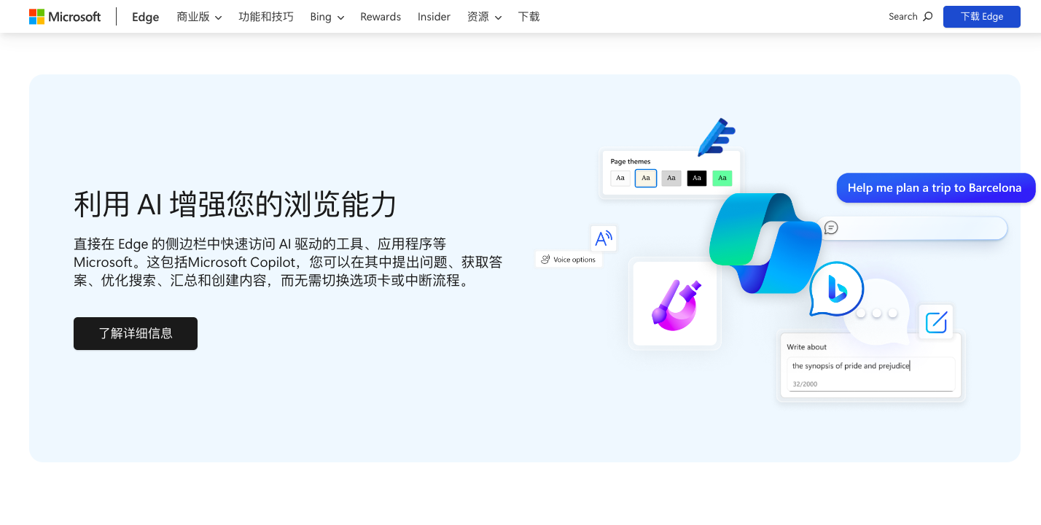1041x525 pixels.
Task: Expand the 商业版 dropdown
Action: [199, 16]
